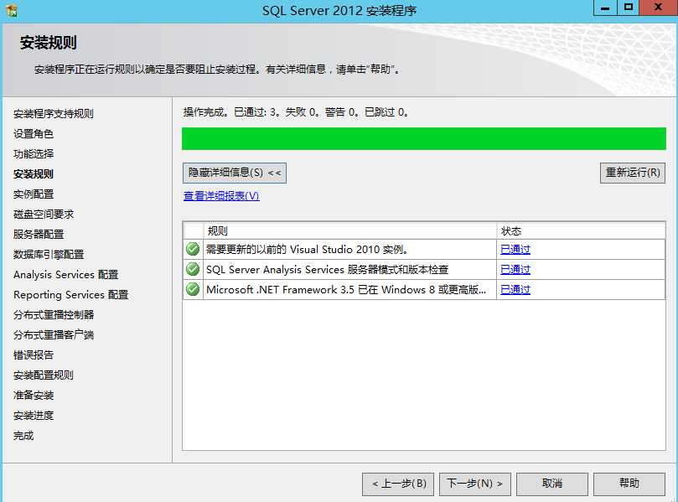This screenshot has width=678, height=502.
Task: Select the 分布式重播控制器 step
Action: click(x=54, y=315)
